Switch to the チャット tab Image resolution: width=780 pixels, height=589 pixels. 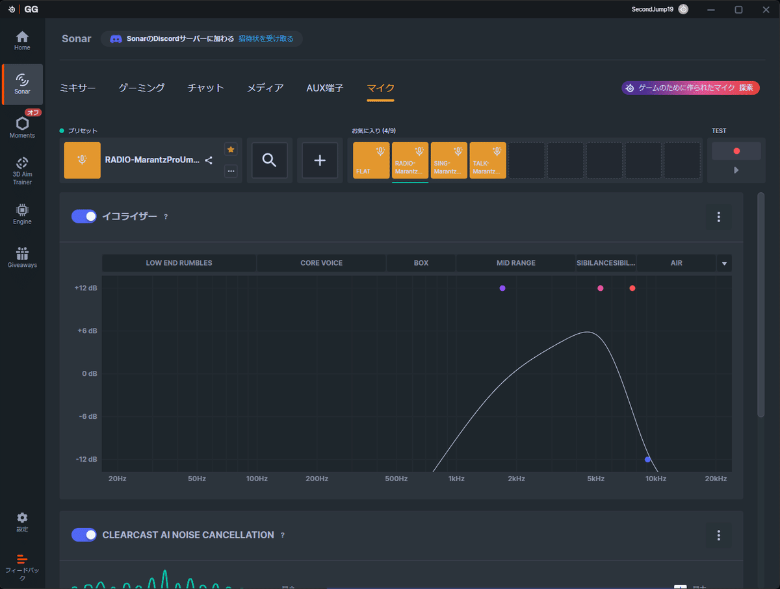pyautogui.click(x=205, y=88)
